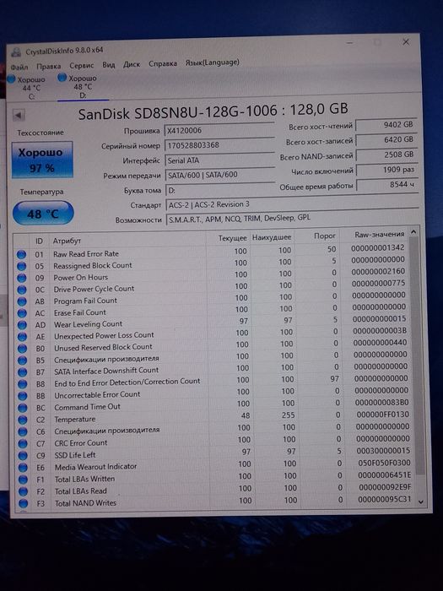Click the Наихудшее column header
Viewport: 443px width, 591px height.
272,237
